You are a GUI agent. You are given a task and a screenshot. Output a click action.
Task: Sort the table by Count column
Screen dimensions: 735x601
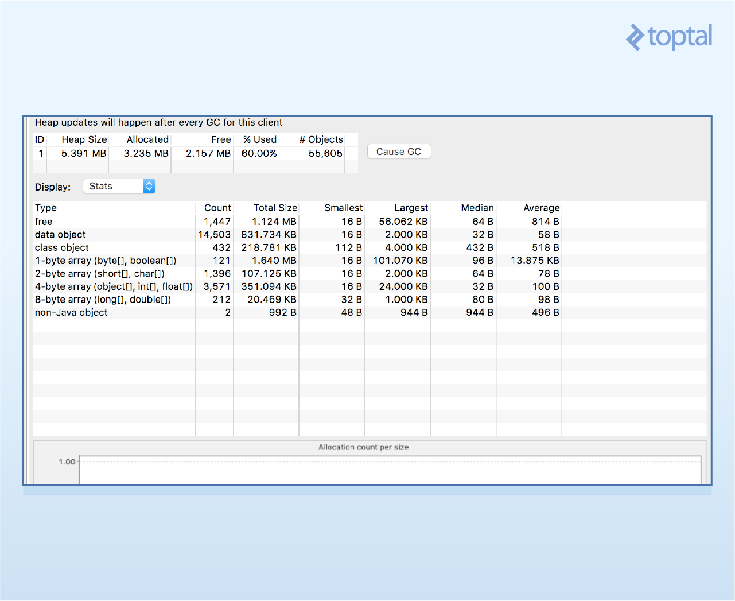click(217, 208)
